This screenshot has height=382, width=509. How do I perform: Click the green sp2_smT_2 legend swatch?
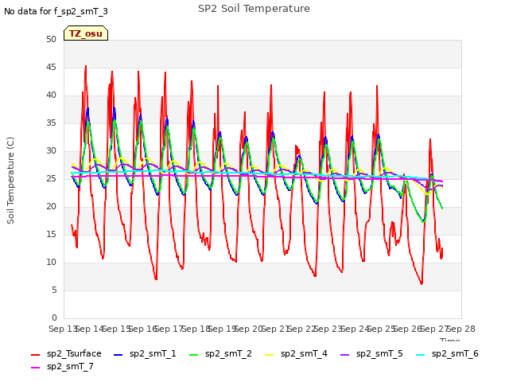(x=193, y=355)
